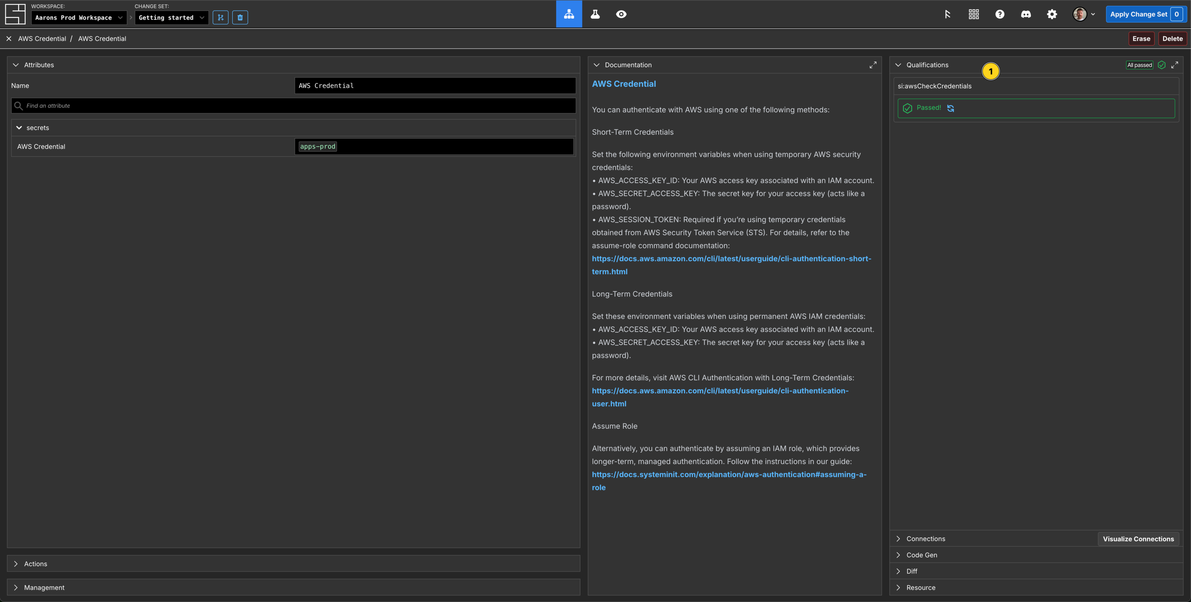Click the Delete button

[x=1172, y=38]
